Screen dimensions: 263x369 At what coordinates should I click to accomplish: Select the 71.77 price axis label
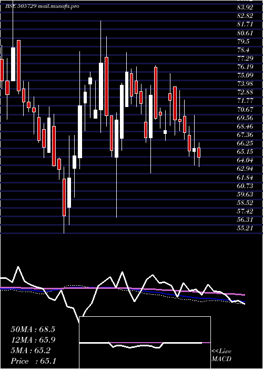tap(245, 101)
